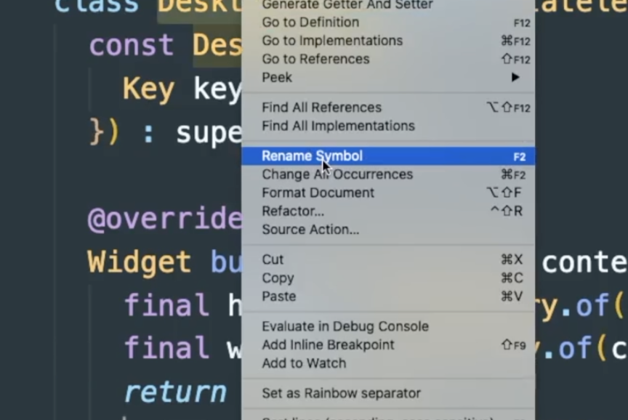Choose Go to Definition

click(x=387, y=23)
